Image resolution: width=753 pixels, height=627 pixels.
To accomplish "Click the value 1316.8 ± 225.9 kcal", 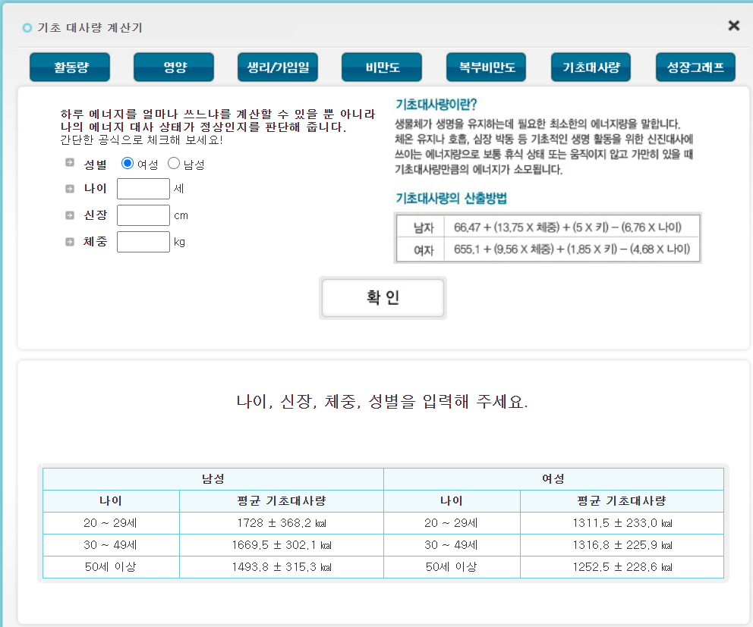I will point(622,545).
